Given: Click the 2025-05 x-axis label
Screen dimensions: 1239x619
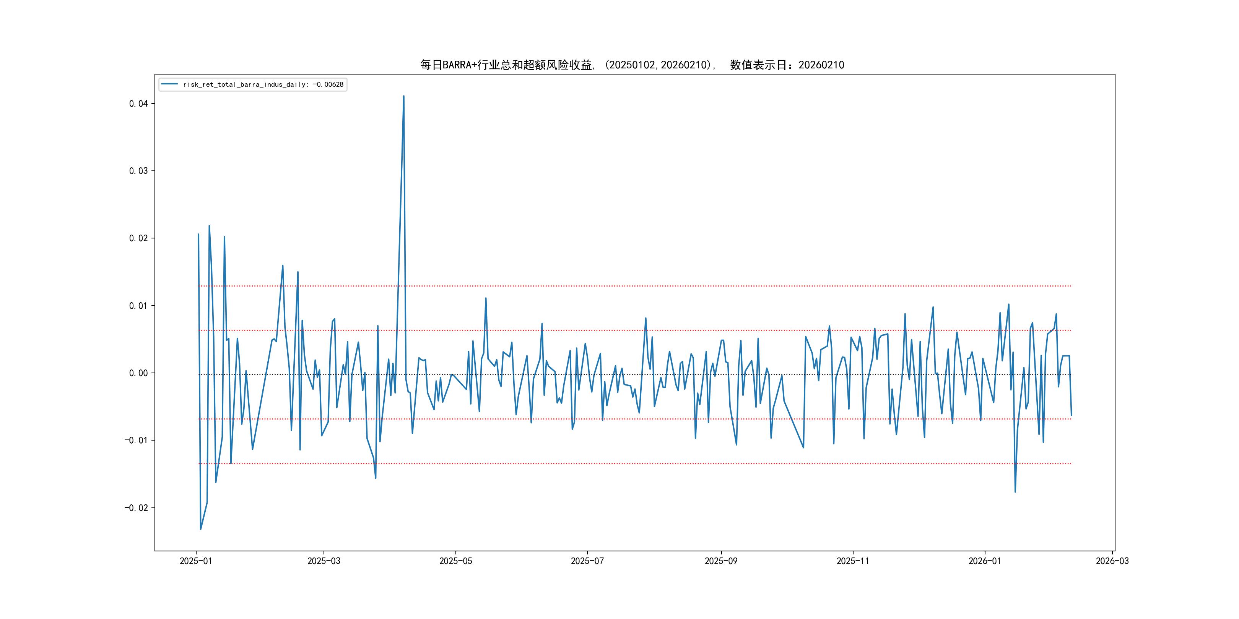Looking at the screenshot, I should coord(455,561).
